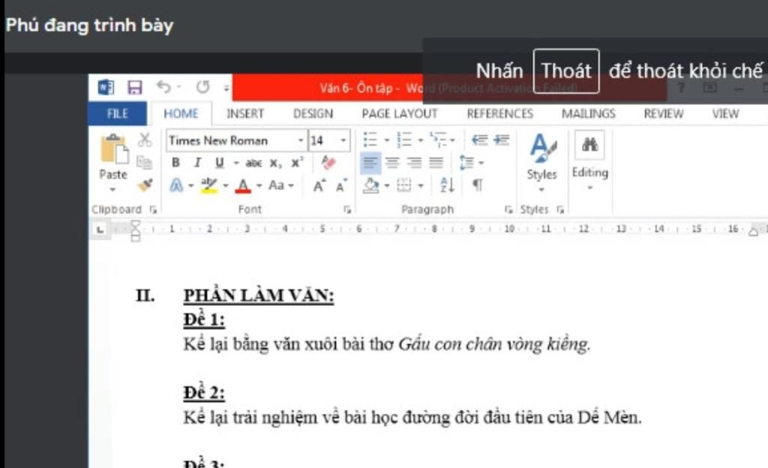Image resolution: width=768 pixels, height=468 pixels.
Task: Click the Borders icon
Action: tap(404, 185)
